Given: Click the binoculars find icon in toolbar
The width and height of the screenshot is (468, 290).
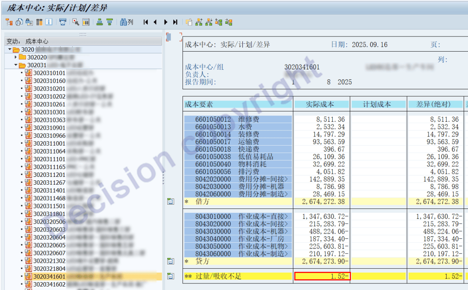Looking at the screenshot, I should (x=123, y=22).
